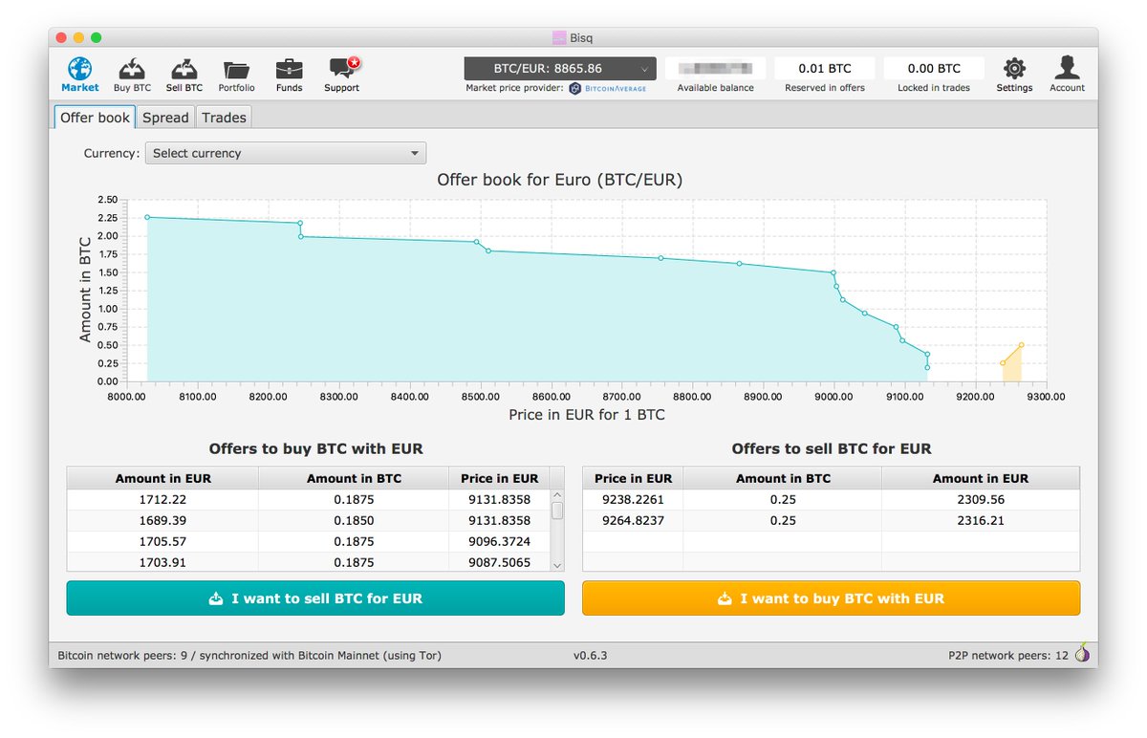
Task: Open the Portfolio folder icon
Action: [236, 70]
